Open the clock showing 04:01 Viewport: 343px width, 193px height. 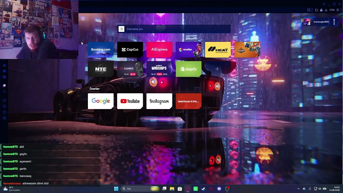(335, 189)
